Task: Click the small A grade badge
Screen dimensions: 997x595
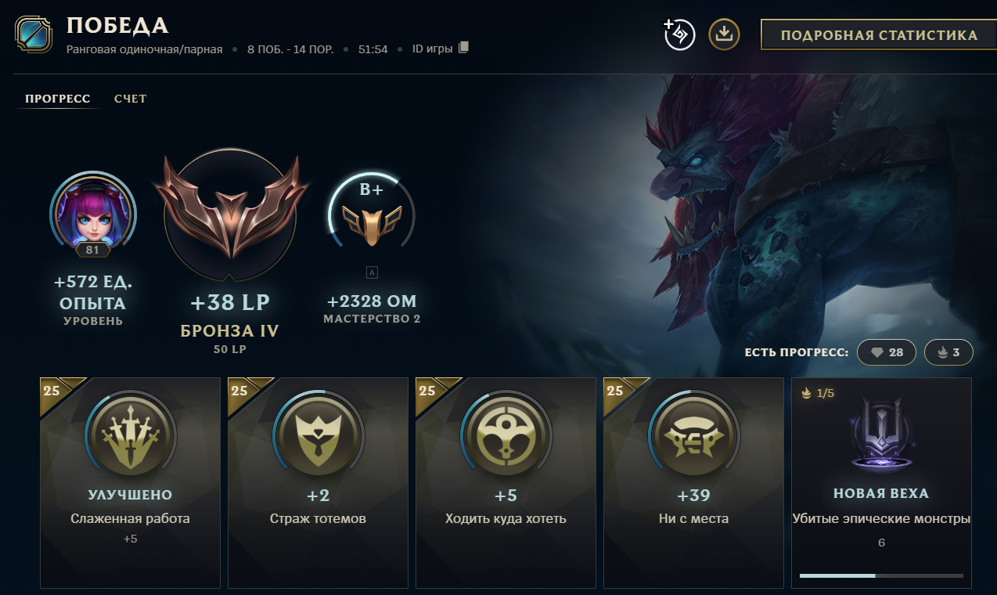Action: pyautogui.click(x=372, y=272)
